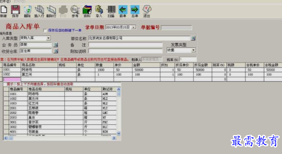Open the 发票类型 dropdown

pyautogui.click(x=194, y=50)
